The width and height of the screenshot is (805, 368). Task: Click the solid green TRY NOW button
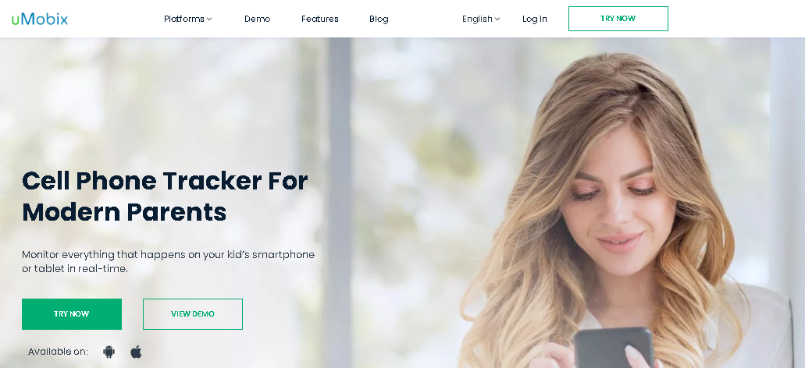(x=72, y=314)
